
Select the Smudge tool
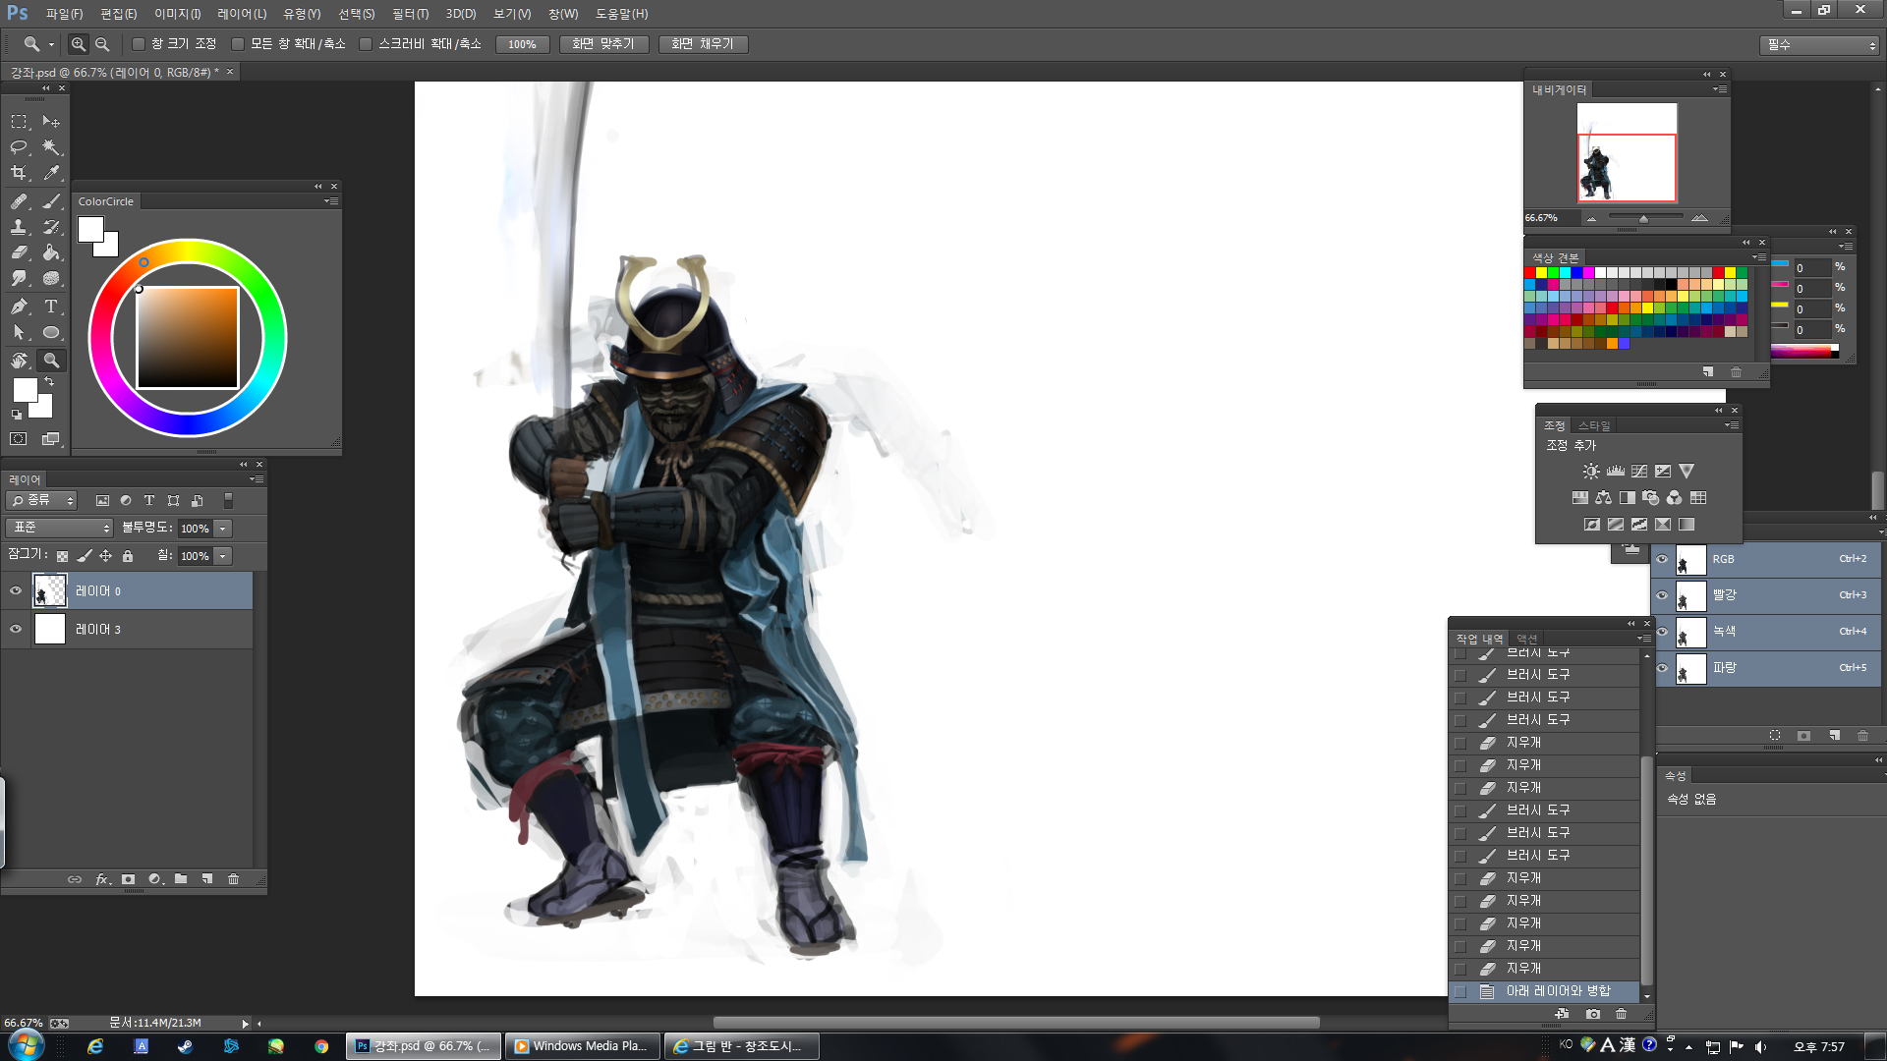point(19,279)
